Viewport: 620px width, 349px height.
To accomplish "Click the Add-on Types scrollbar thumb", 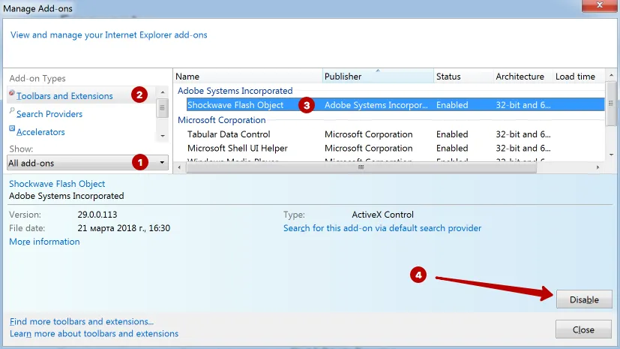I will pos(162,108).
